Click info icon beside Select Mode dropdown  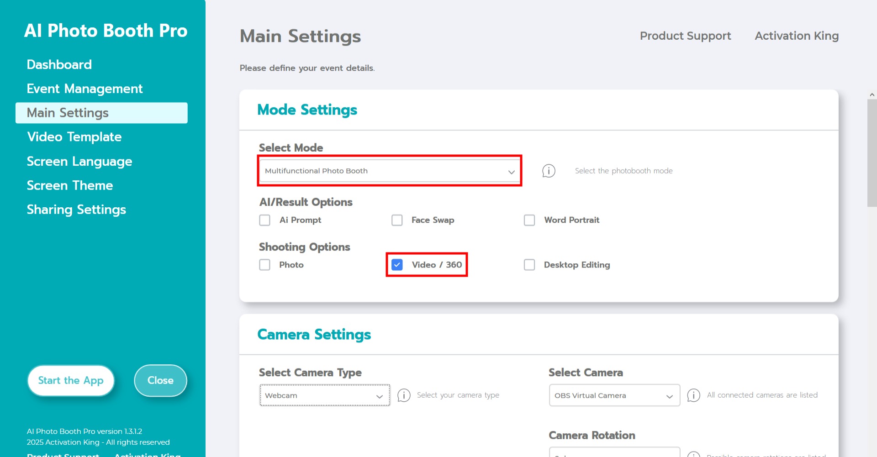pyautogui.click(x=549, y=171)
